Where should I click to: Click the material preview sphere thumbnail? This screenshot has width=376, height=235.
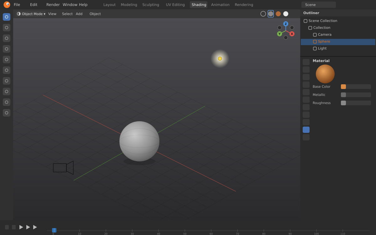coord(325,74)
